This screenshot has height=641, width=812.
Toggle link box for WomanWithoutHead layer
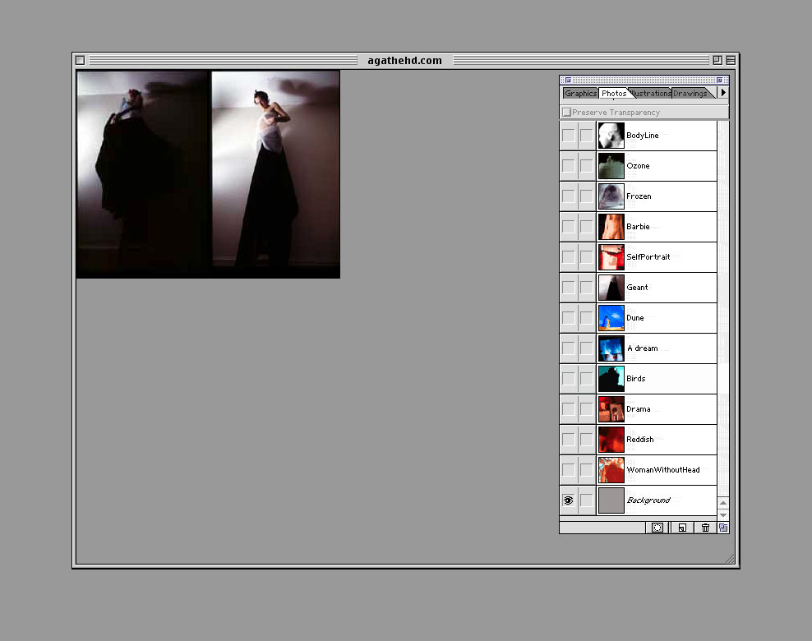[586, 469]
